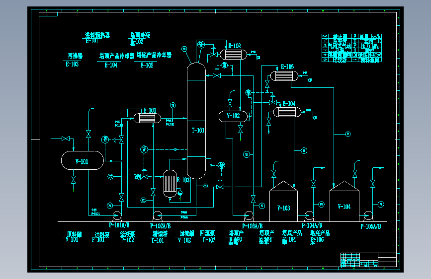431x279 pixels.
Task: Select the E-105 cooler exchanger symbol
Action: (284, 76)
